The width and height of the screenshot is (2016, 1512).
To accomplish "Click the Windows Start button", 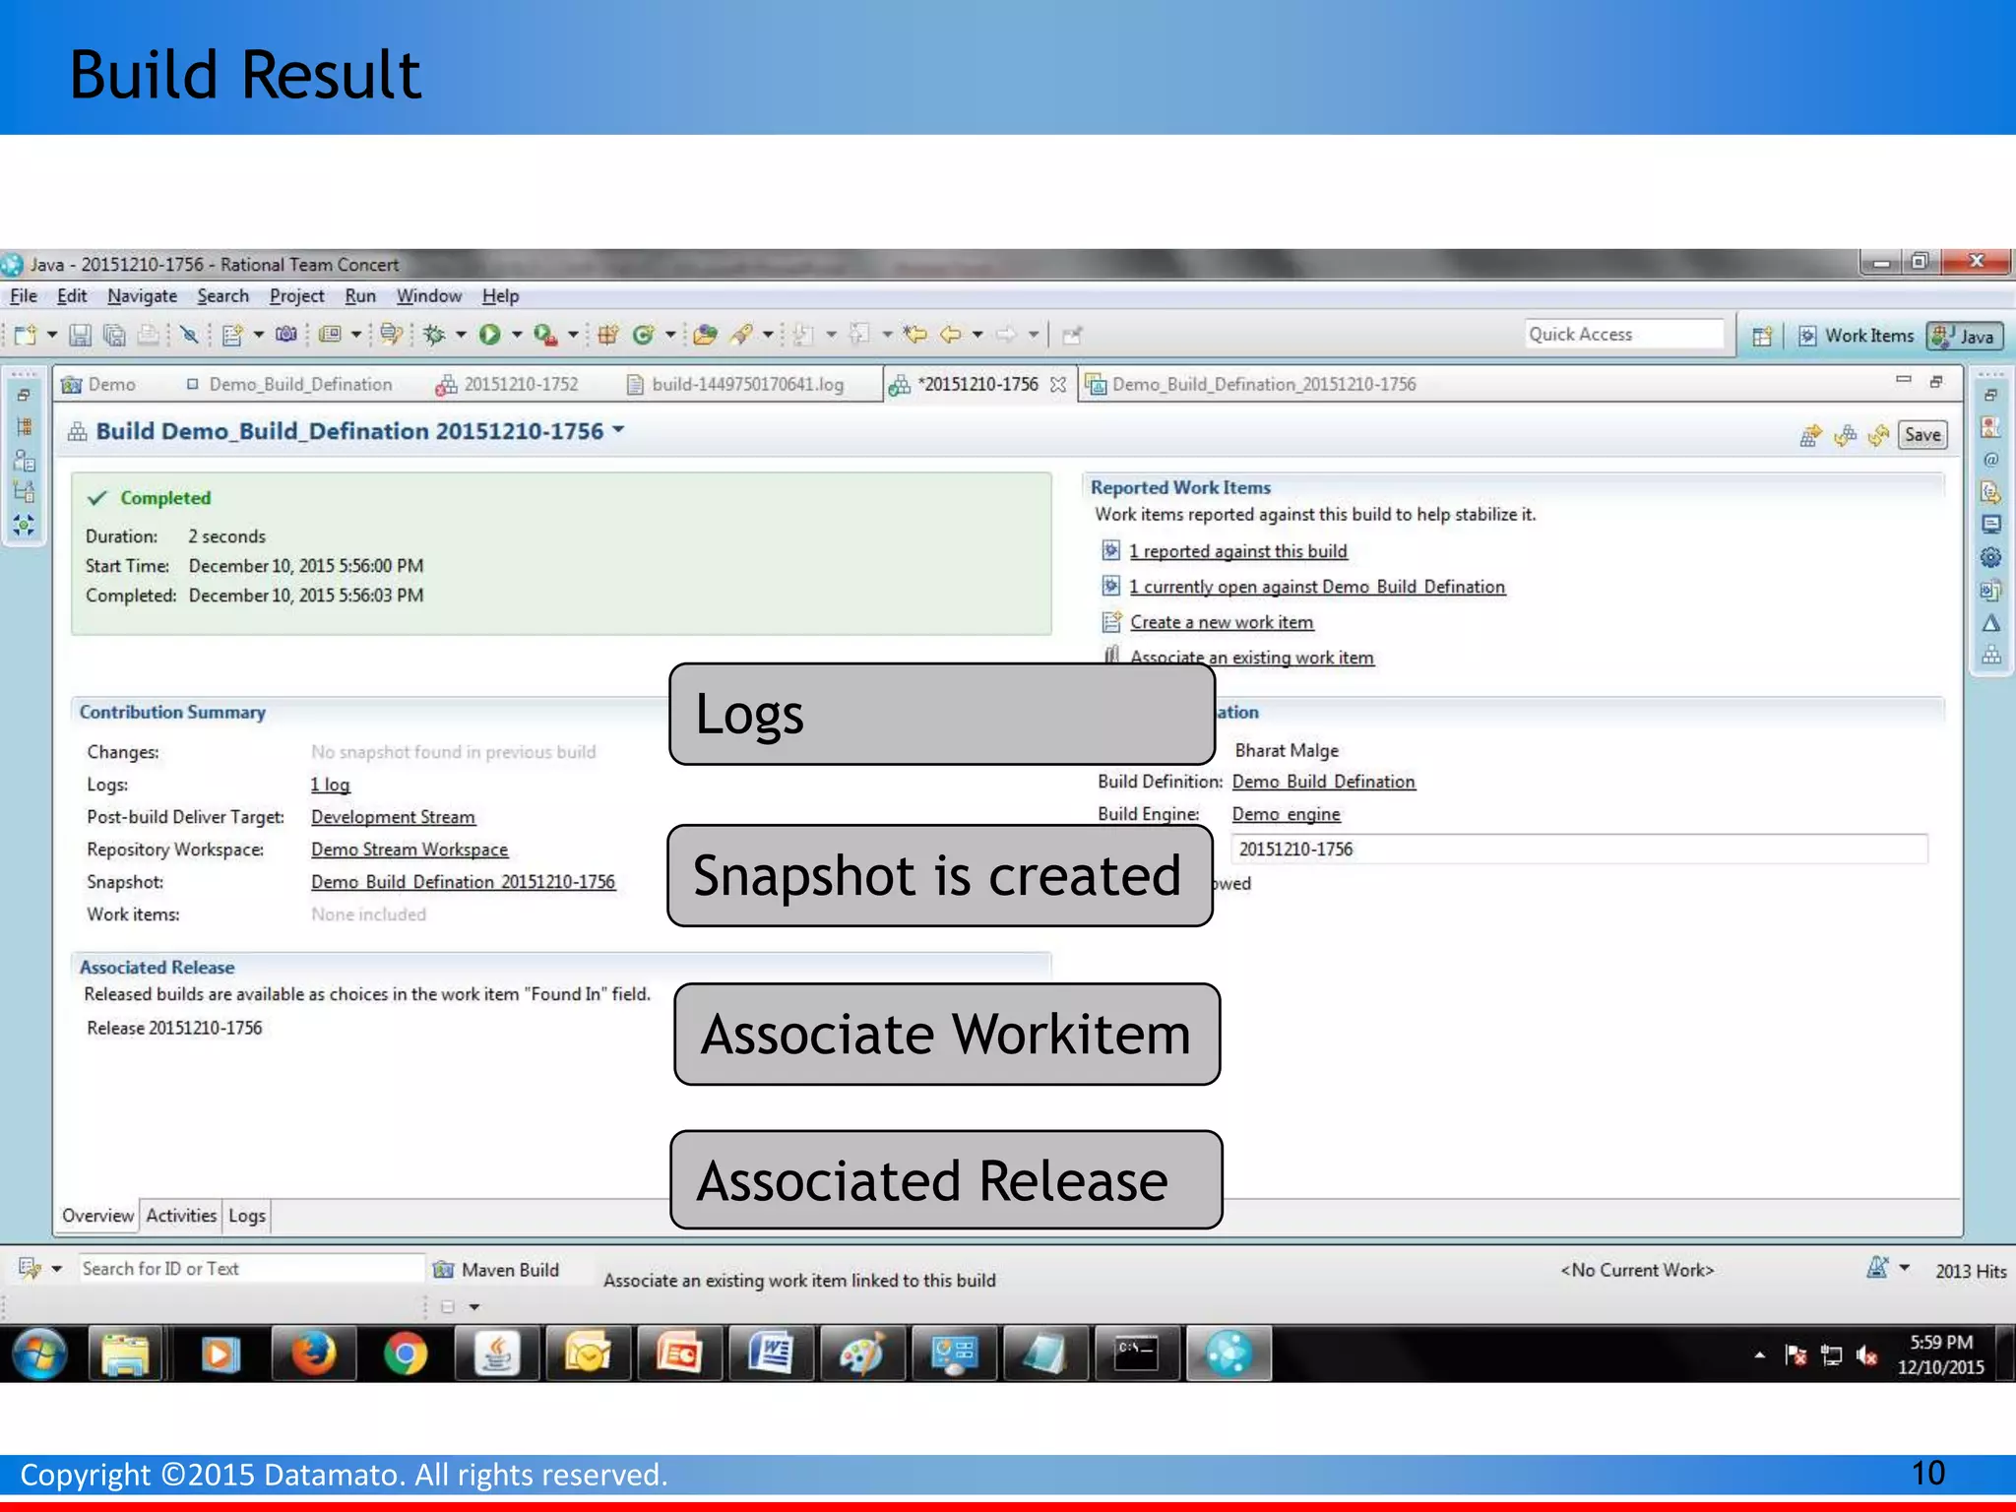I will (x=39, y=1355).
